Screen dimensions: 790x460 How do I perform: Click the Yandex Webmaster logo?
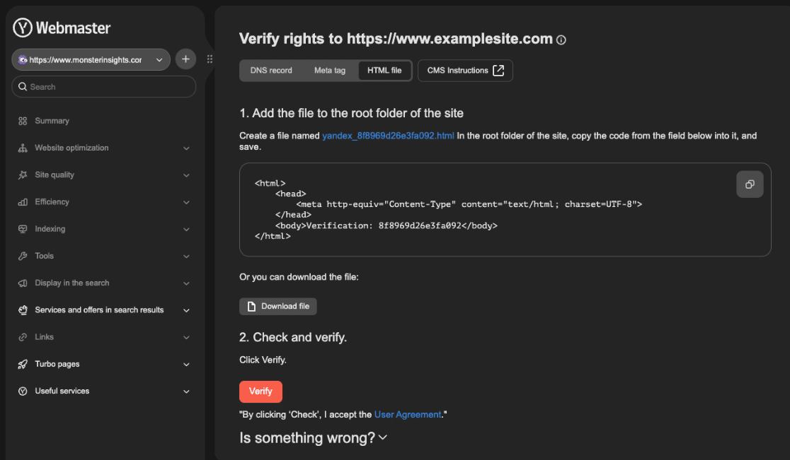click(x=62, y=28)
